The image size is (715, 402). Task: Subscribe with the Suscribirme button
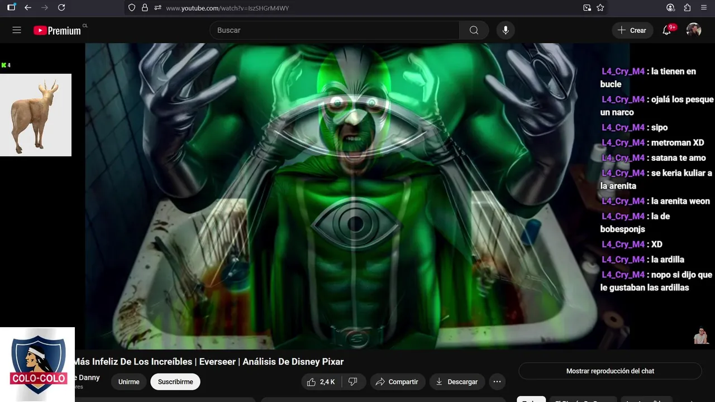point(175,382)
